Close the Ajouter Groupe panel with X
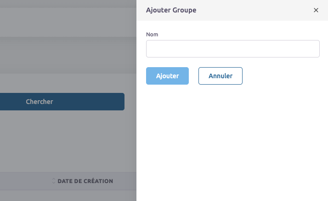 point(316,10)
